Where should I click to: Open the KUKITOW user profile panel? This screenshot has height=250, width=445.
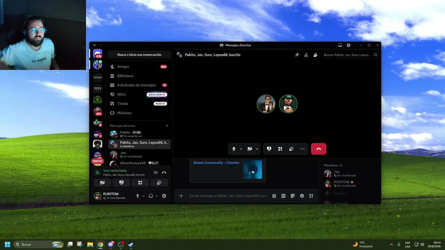(113, 196)
